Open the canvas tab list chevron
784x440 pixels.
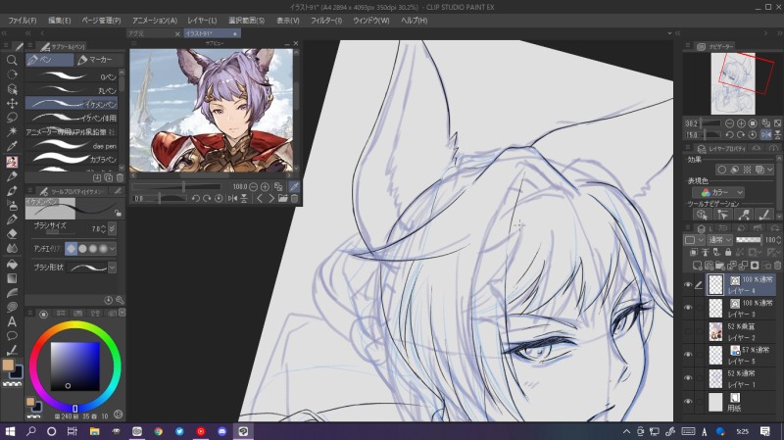[669, 33]
